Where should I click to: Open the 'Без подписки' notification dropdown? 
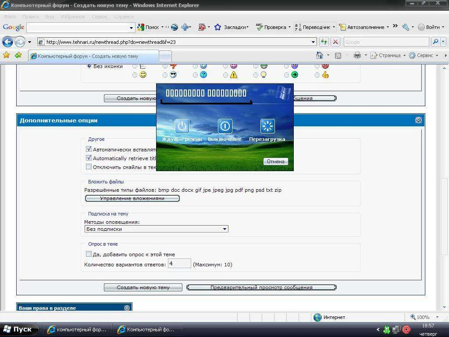(224, 229)
